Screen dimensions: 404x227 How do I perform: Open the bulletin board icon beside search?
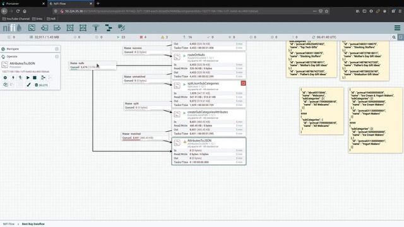click(401, 37)
